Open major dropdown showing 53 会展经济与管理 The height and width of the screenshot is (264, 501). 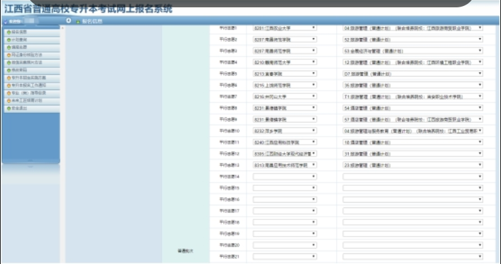pos(413,51)
